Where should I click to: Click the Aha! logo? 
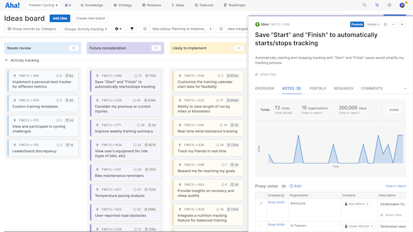pos(12,5)
